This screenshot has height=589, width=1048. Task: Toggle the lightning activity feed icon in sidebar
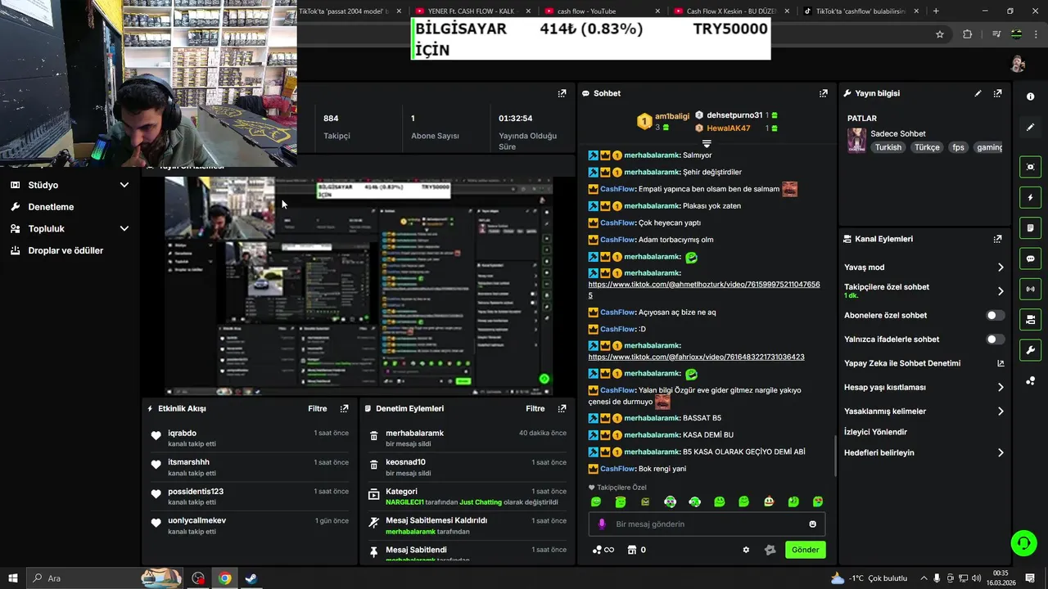tap(1030, 197)
